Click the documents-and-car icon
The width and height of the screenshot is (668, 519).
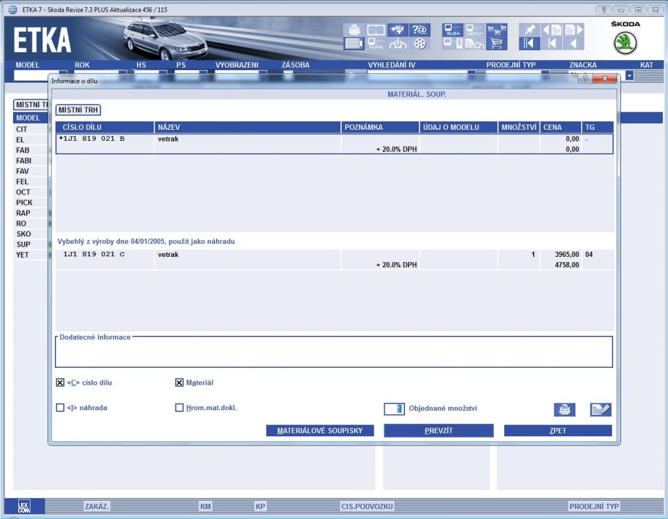(x=475, y=44)
